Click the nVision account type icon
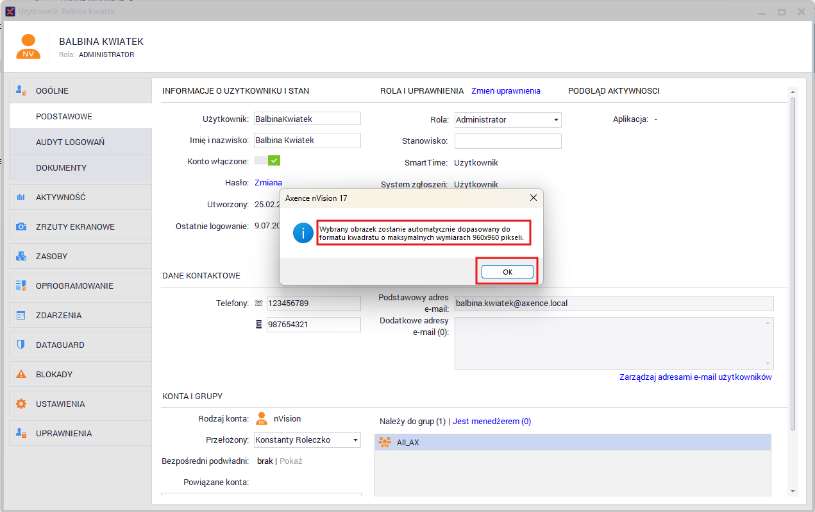 tap(262, 418)
